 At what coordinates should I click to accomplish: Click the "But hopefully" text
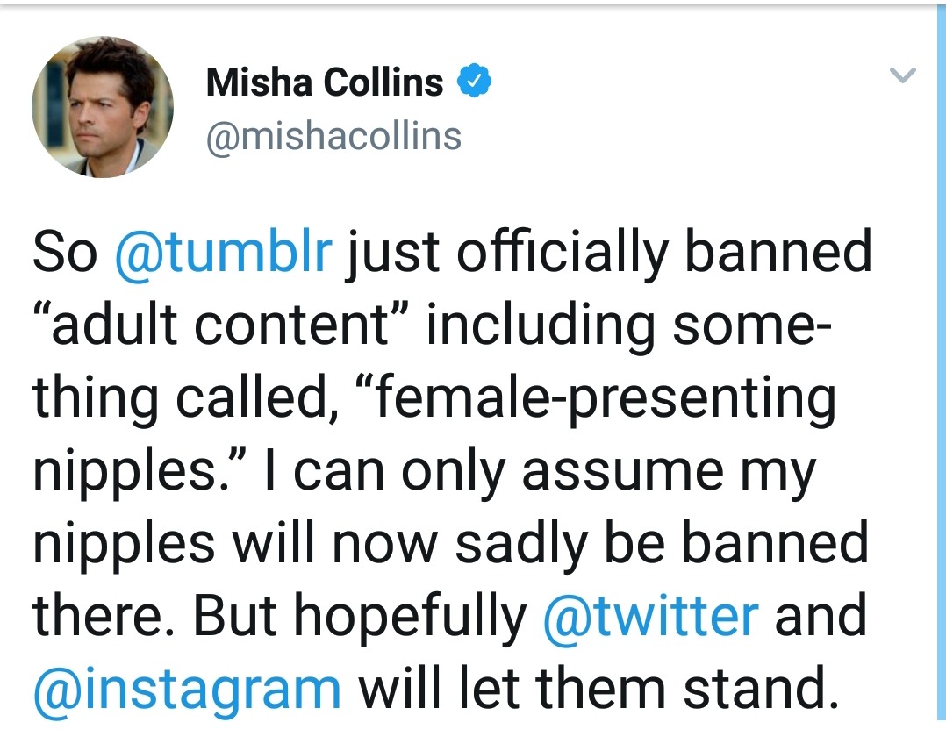(358, 616)
